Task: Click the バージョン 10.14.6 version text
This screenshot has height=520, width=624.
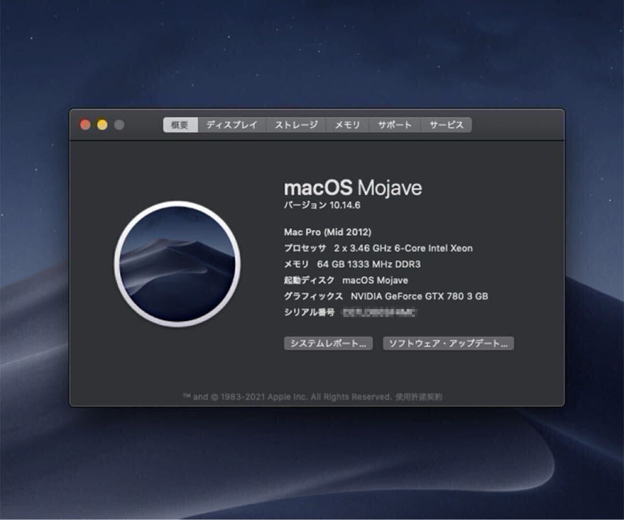Action: [x=322, y=205]
